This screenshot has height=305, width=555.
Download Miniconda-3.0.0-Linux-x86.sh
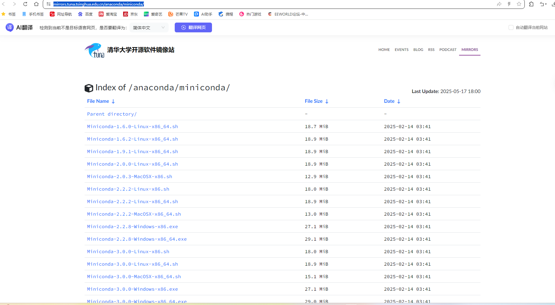coord(128,252)
